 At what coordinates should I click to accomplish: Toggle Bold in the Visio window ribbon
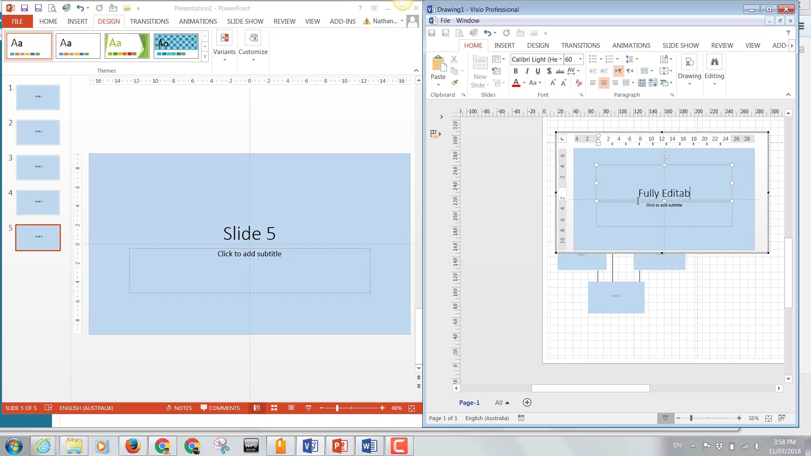516,71
